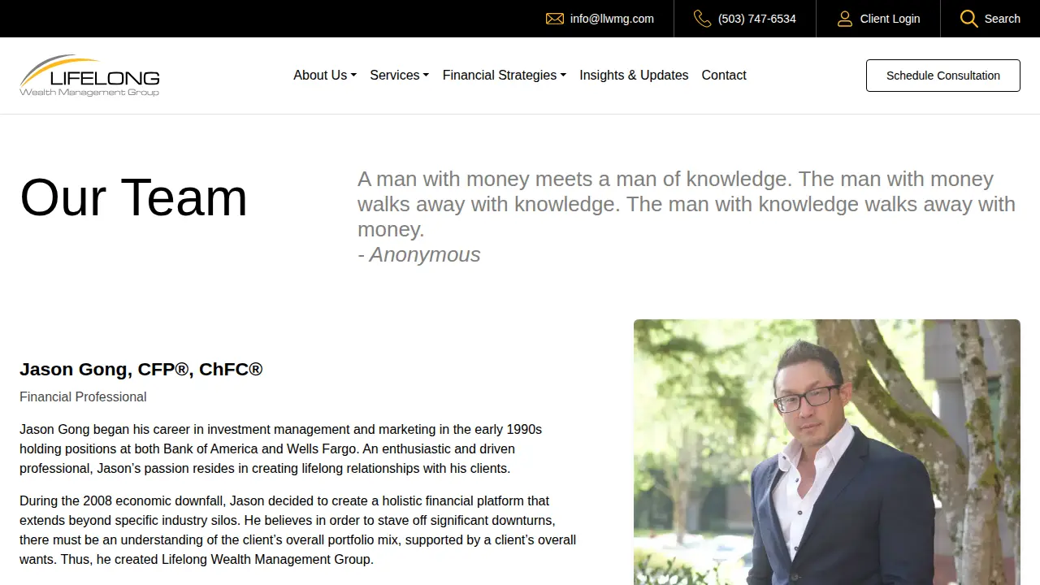Image resolution: width=1040 pixels, height=585 pixels.
Task: Open the Lifelong Wealth Management Group logo
Action: tap(89, 76)
